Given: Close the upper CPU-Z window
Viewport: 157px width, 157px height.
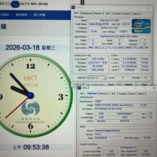Looking at the screenshot, I should click(148, 8).
